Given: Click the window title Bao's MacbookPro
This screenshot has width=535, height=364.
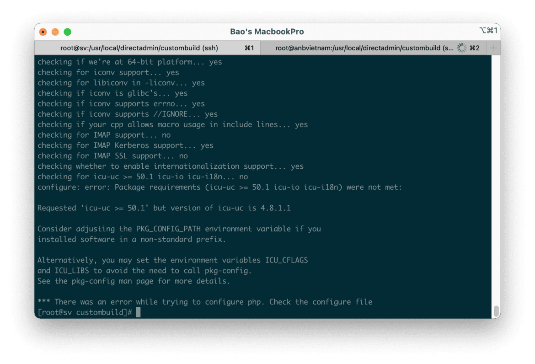Looking at the screenshot, I should point(267,31).
